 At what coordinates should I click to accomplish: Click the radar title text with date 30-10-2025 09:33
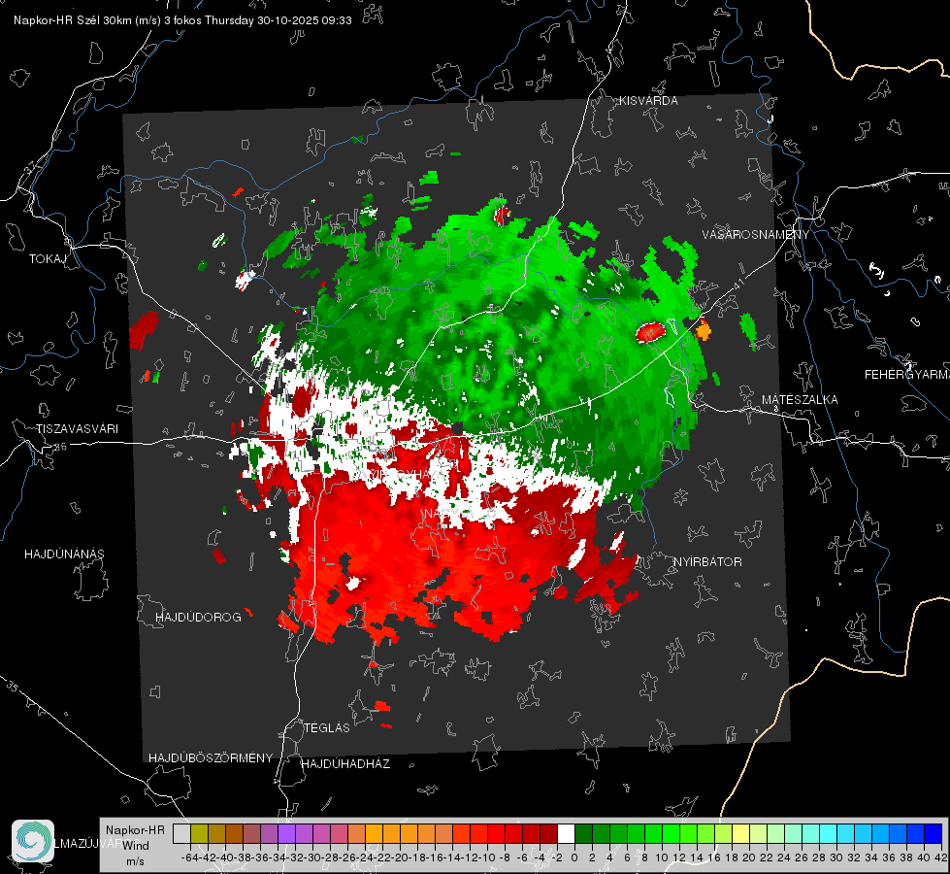(183, 20)
